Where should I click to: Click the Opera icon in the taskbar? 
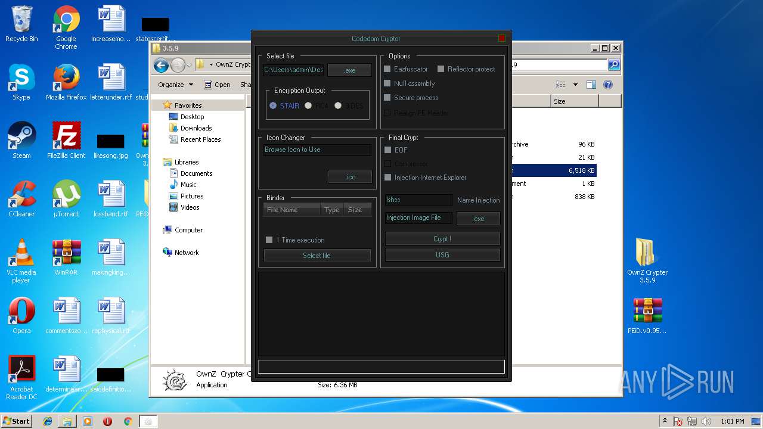coord(107,421)
